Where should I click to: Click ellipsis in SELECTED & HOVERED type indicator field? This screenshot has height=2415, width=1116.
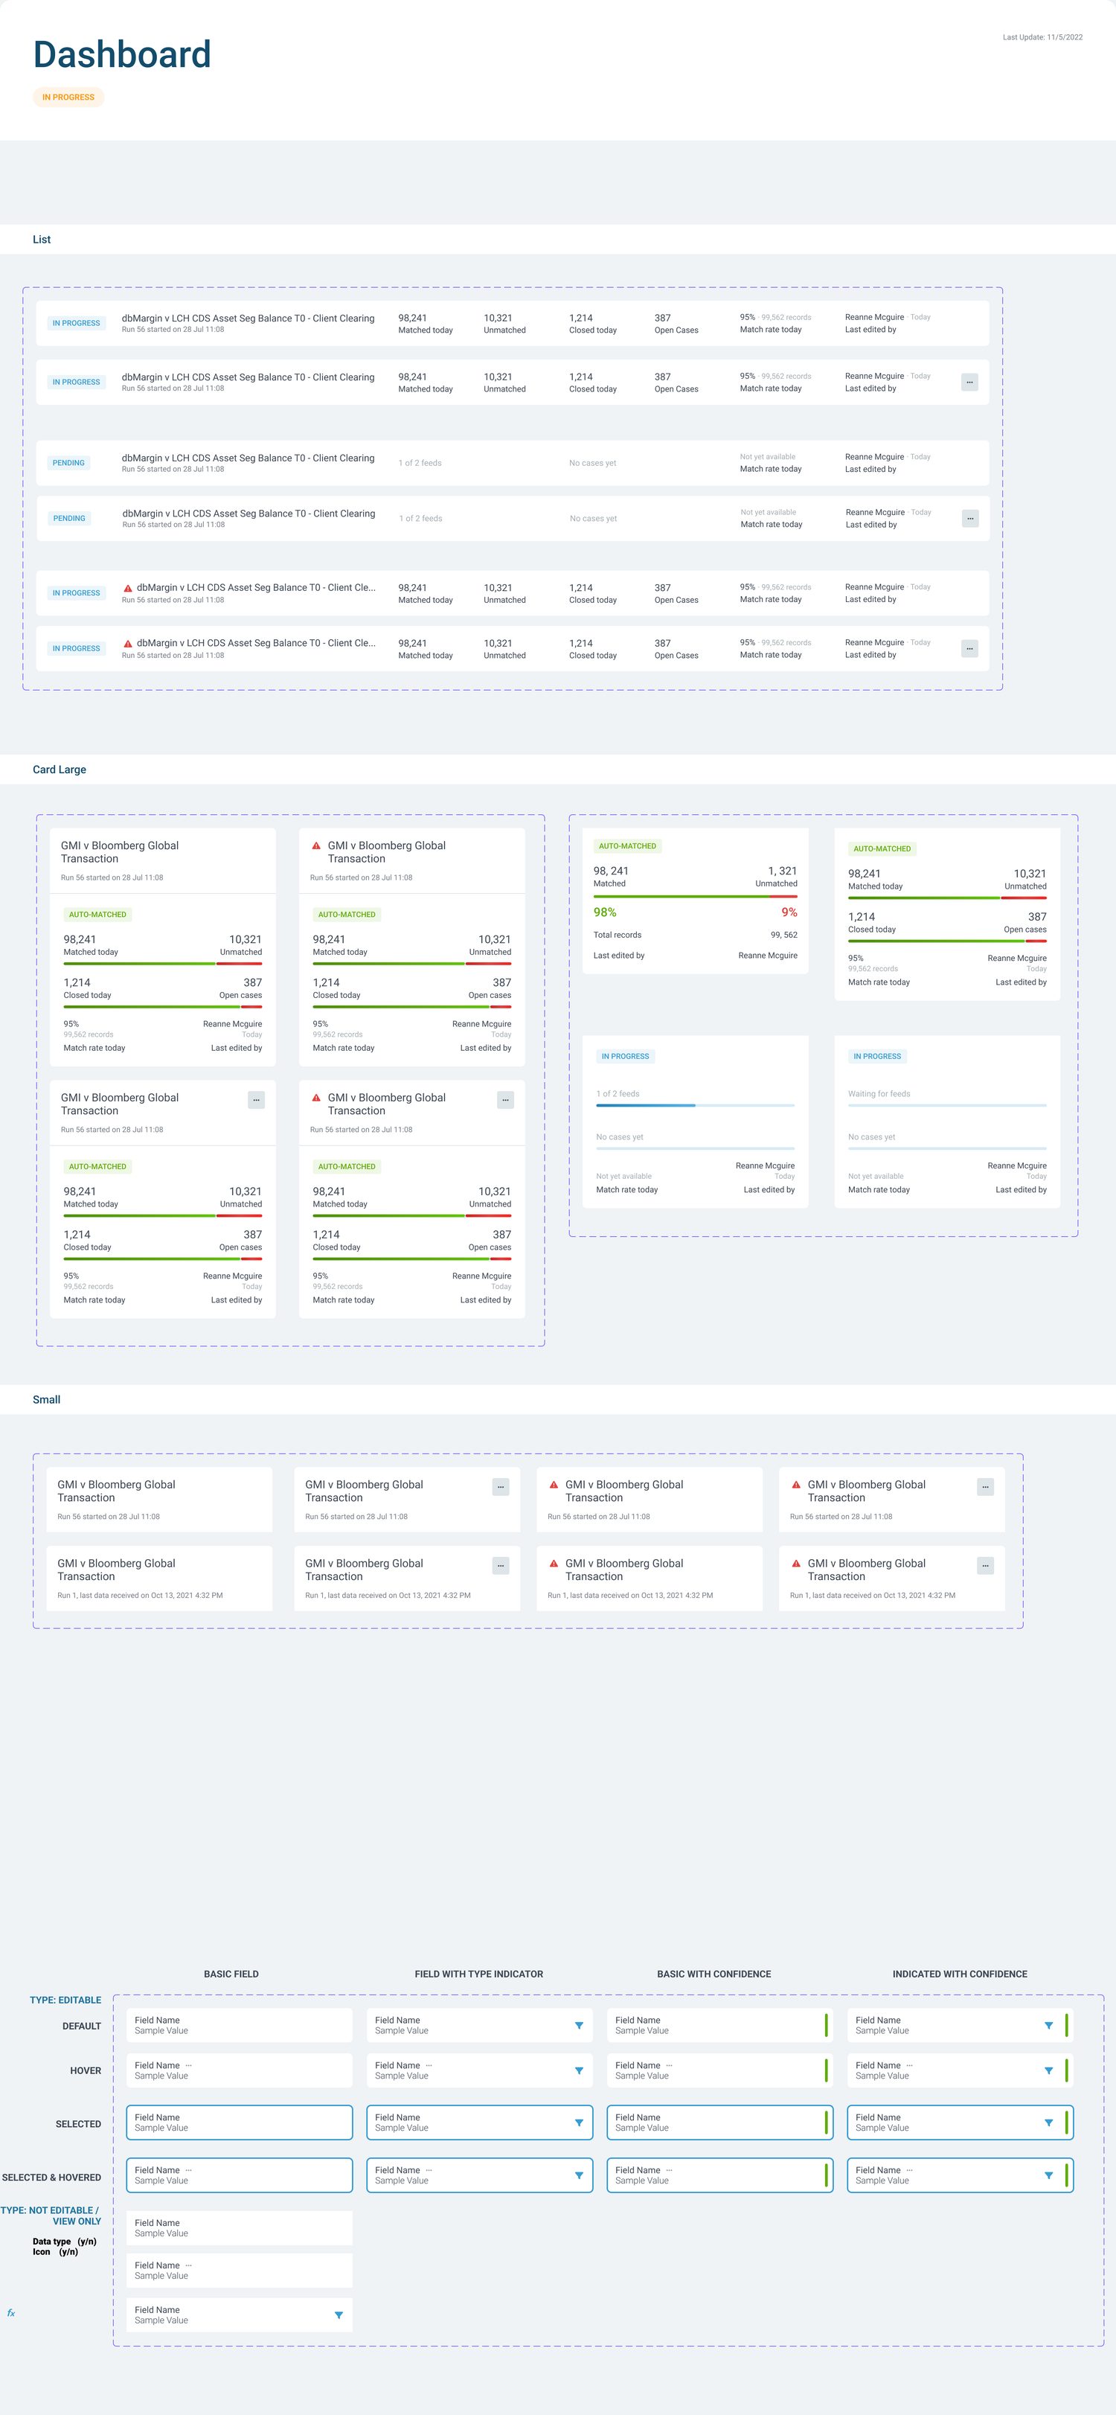[429, 2170]
